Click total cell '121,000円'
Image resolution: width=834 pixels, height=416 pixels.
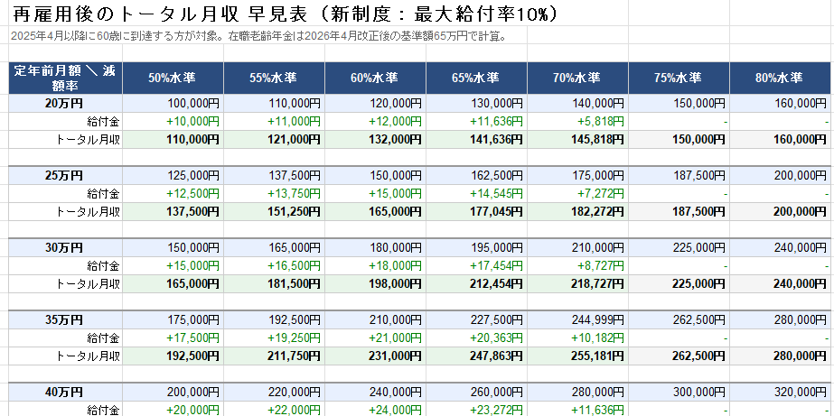click(274, 140)
